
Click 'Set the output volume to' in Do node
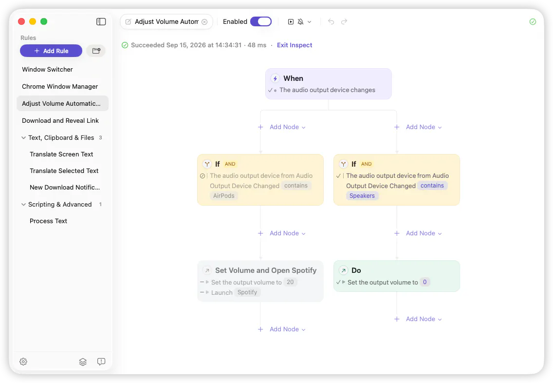[x=383, y=283]
